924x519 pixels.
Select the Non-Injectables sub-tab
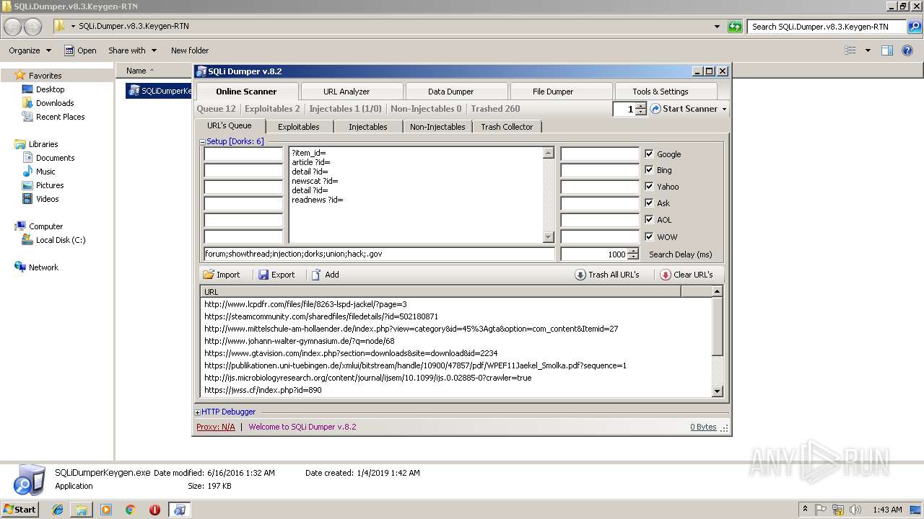click(437, 127)
